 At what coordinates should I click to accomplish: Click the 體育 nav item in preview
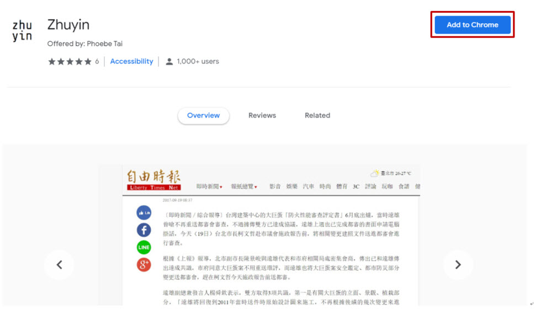point(342,186)
